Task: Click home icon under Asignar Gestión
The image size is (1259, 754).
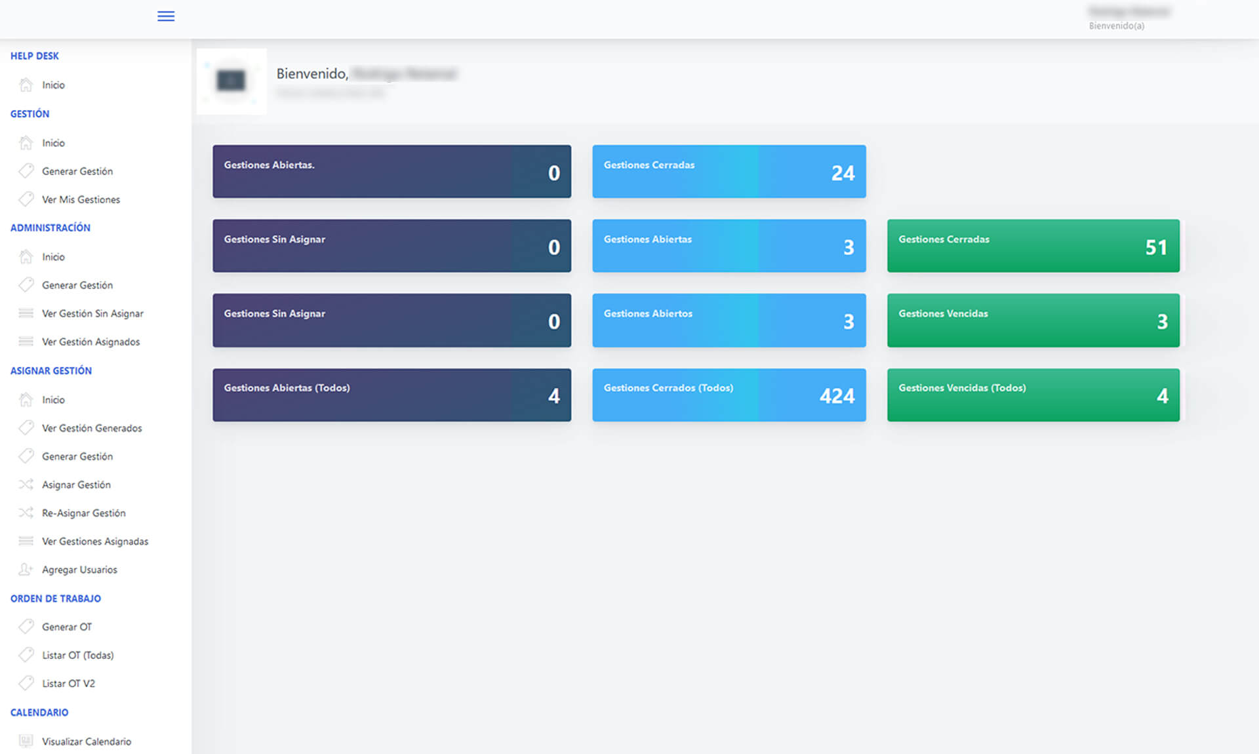Action: click(x=26, y=399)
